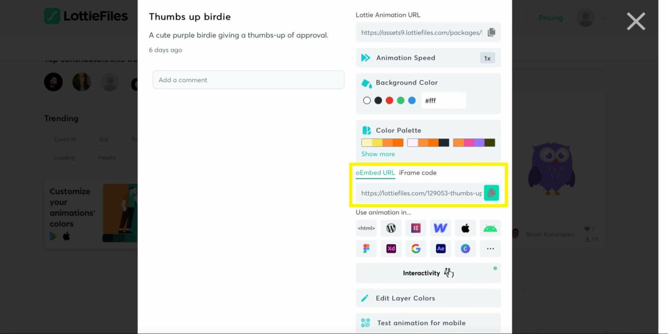Click Show more color palettes
This screenshot has height=334, width=668.
(378, 154)
